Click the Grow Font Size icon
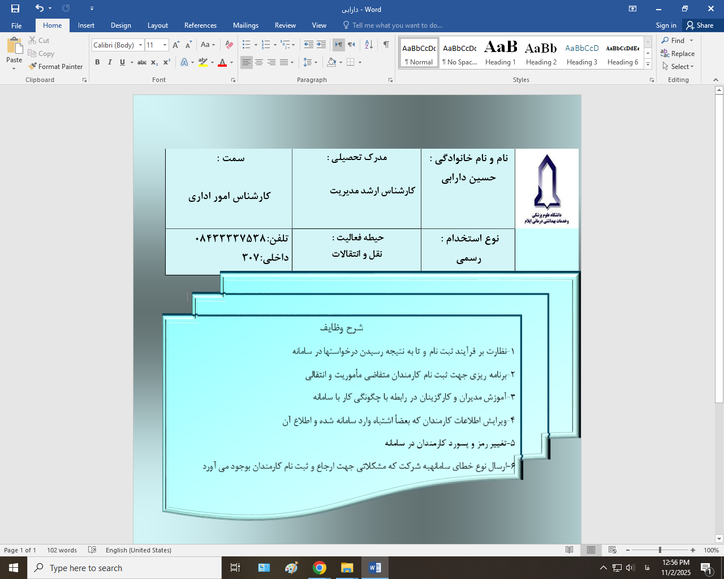 176,45
